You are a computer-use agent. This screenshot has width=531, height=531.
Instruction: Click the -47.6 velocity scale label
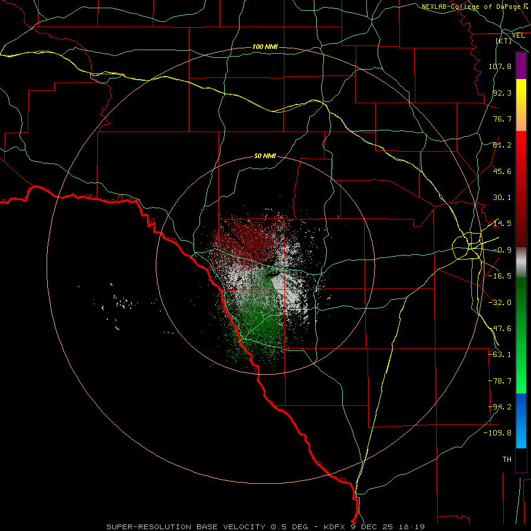point(500,329)
